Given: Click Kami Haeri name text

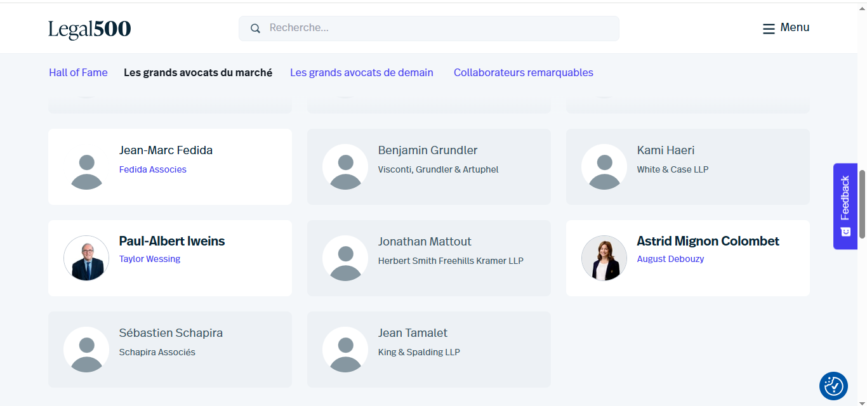Looking at the screenshot, I should 666,150.
